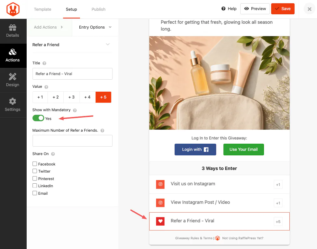Click the Title input field

(73, 74)
